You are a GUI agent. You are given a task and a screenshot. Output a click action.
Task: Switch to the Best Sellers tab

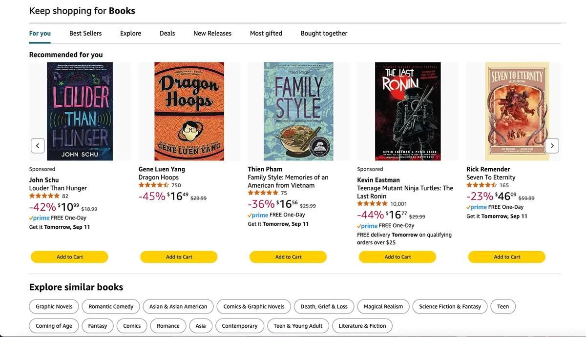pyautogui.click(x=85, y=33)
